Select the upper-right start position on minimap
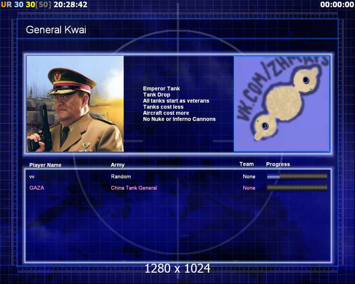Viewport: 355px width, 284px height. [306, 80]
